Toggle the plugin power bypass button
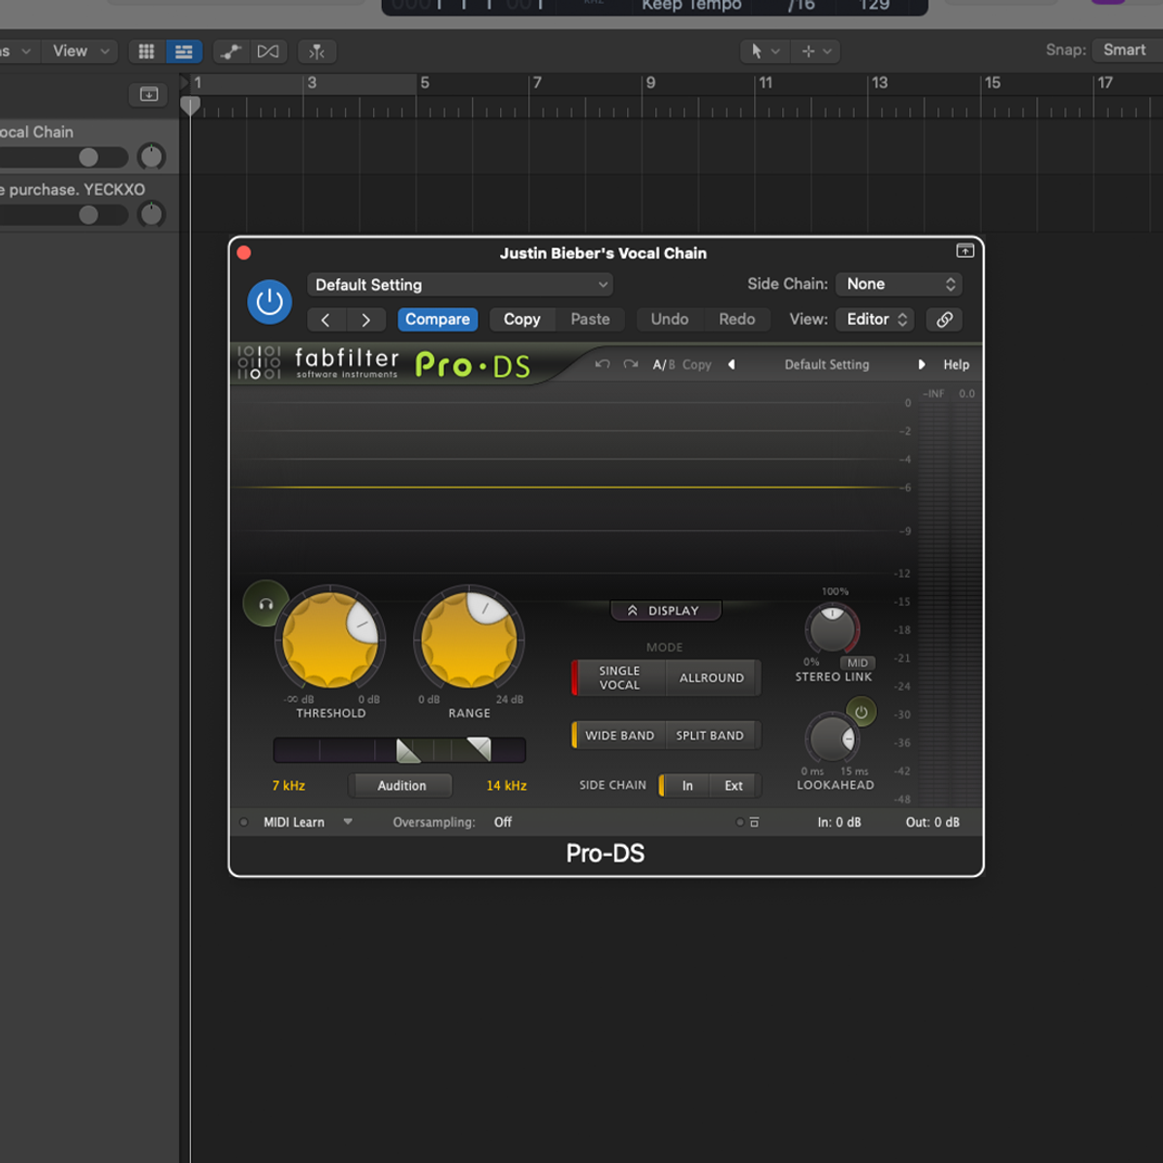This screenshot has width=1163, height=1163. pyautogui.click(x=269, y=302)
